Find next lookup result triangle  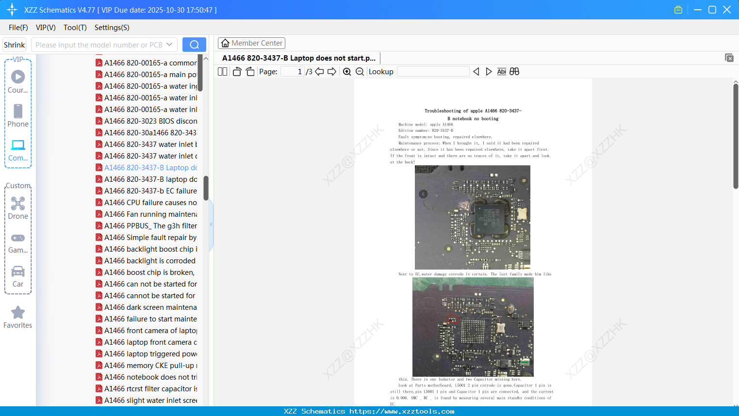pyautogui.click(x=489, y=71)
